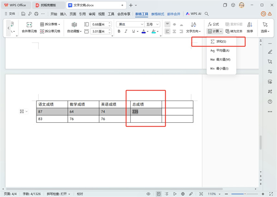Viewport: 277px width, 197px height.
Task: Click the 公式 formula icon
Action: point(213,24)
